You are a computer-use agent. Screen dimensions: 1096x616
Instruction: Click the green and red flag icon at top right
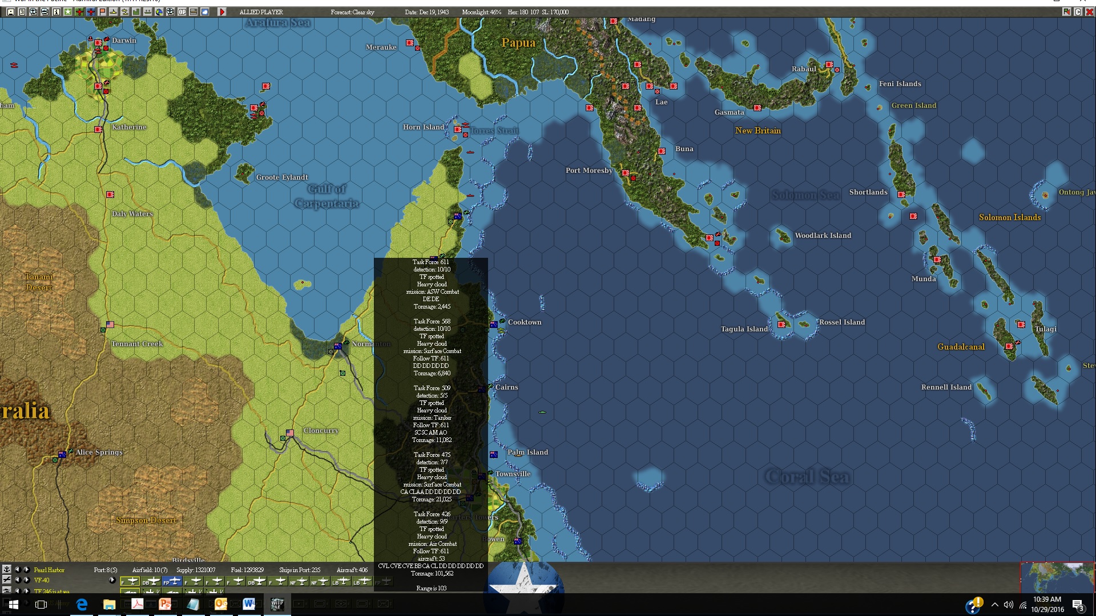(1066, 11)
